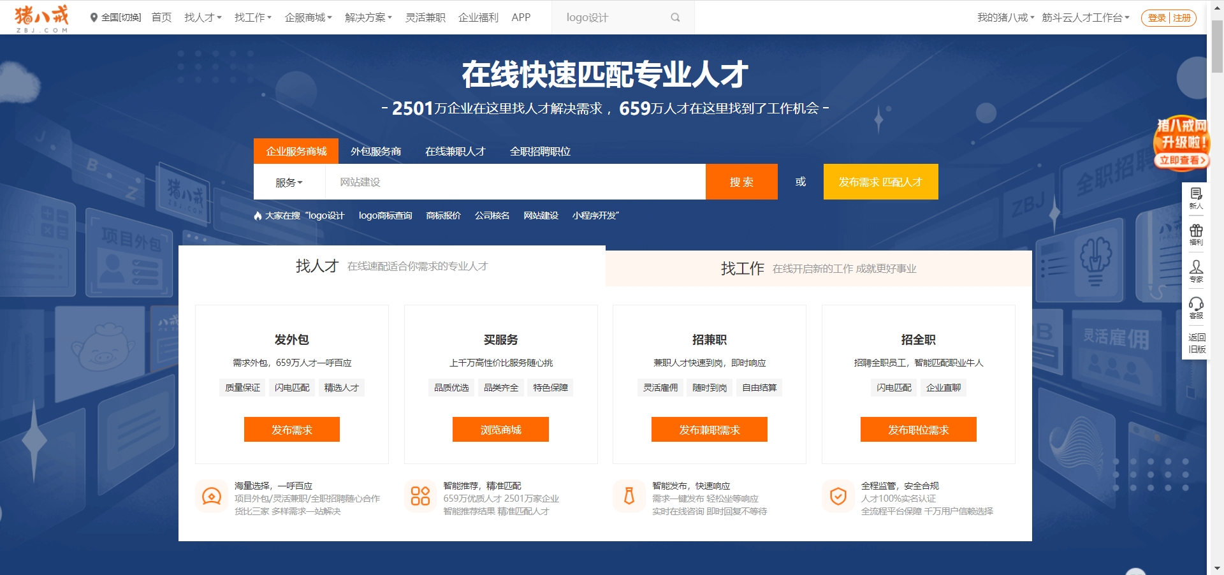The image size is (1224, 575).
Task: Click the 猪八戒网升级啦 promo badge
Action: point(1181,143)
